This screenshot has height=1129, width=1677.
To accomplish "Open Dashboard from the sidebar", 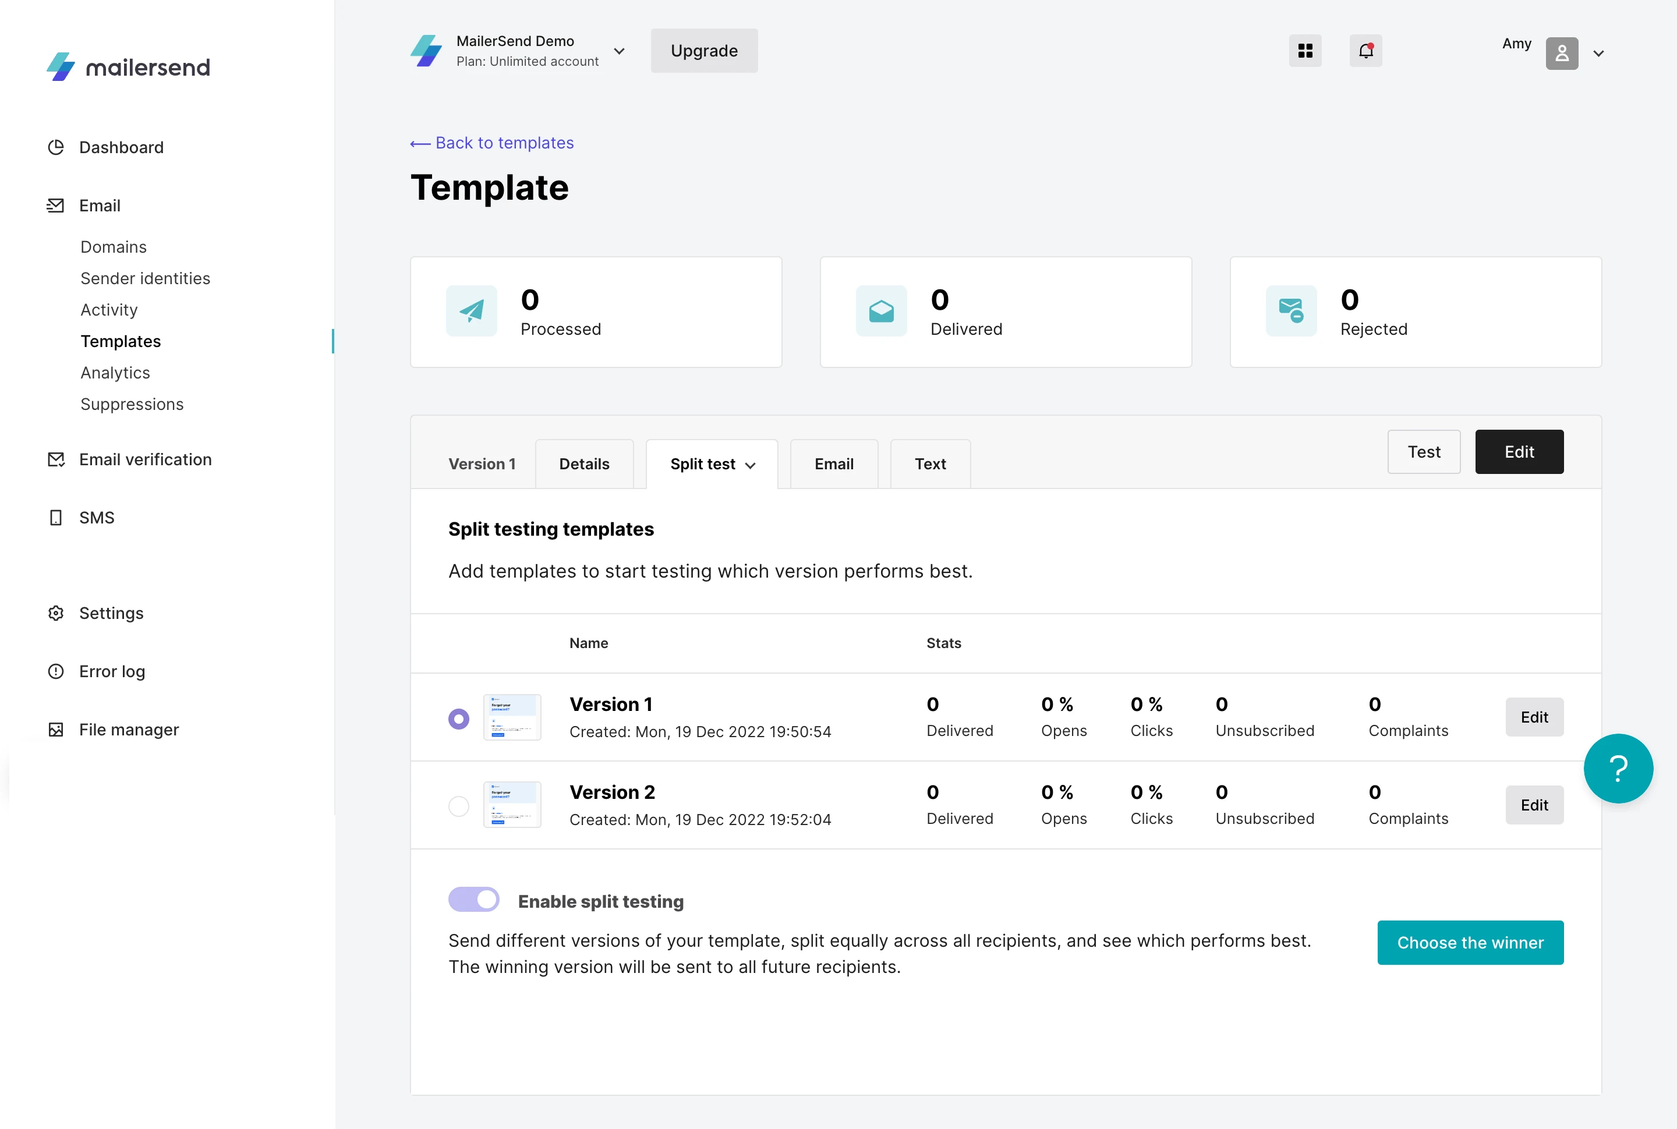I will [121, 148].
